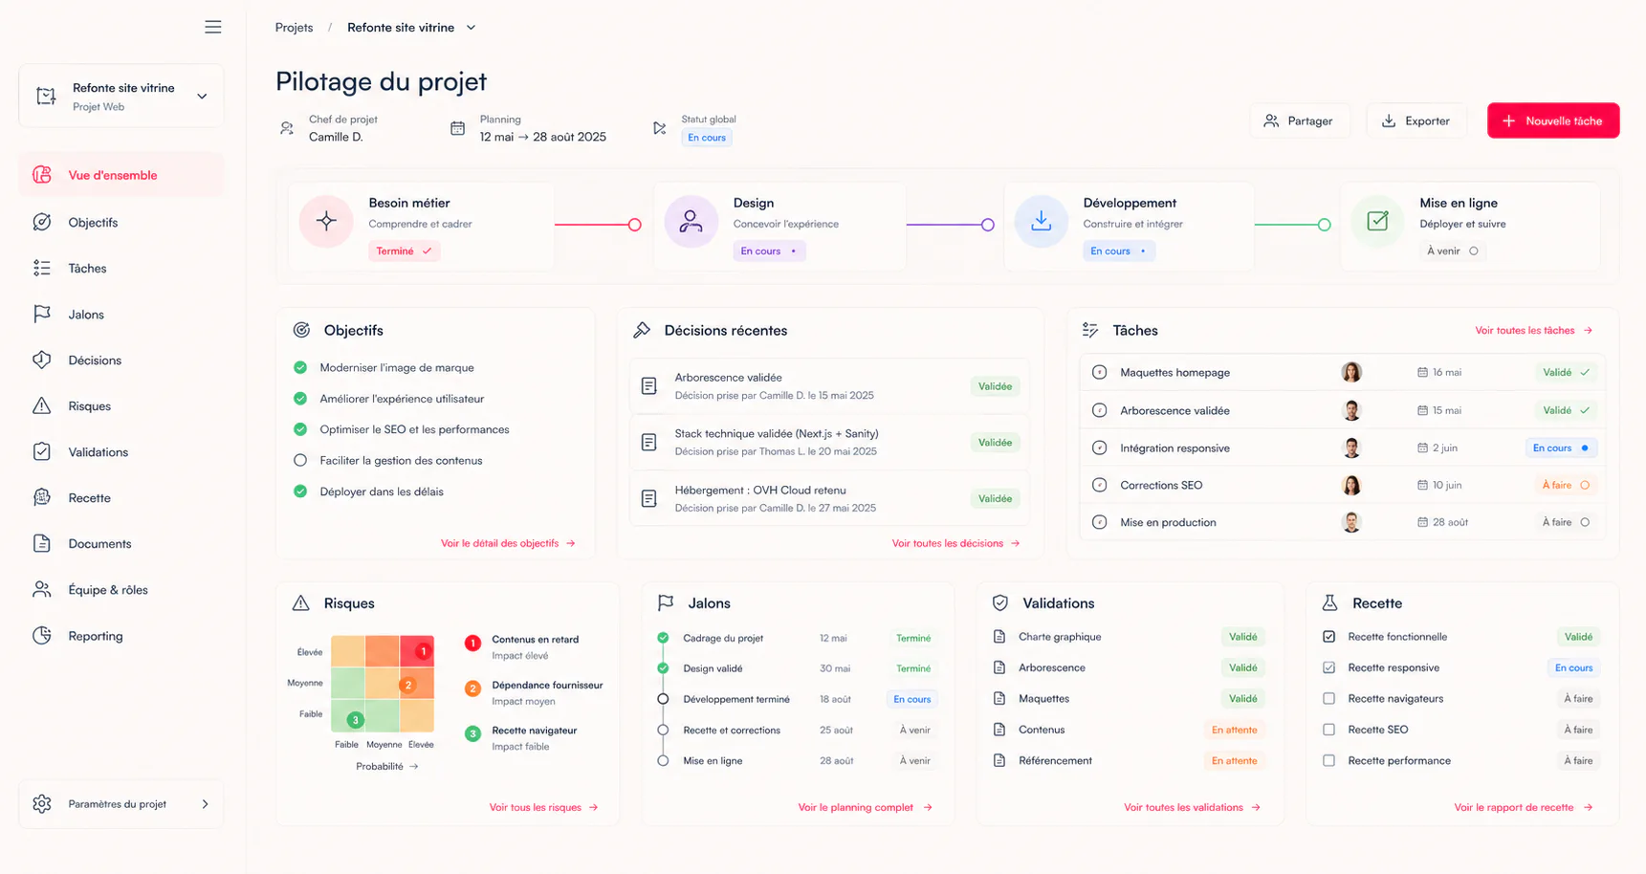The image size is (1646, 874).
Task: Click the Développement phase download icon
Action: tap(1041, 221)
